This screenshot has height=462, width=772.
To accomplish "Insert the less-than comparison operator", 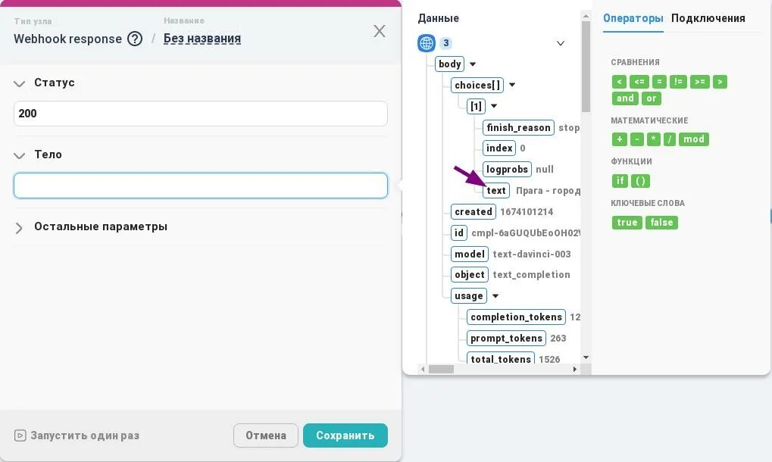I will (619, 82).
